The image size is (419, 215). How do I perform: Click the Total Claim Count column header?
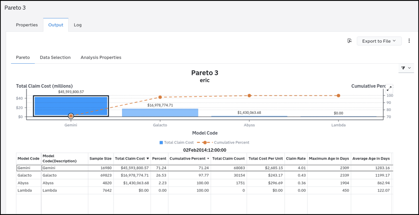click(x=229, y=158)
